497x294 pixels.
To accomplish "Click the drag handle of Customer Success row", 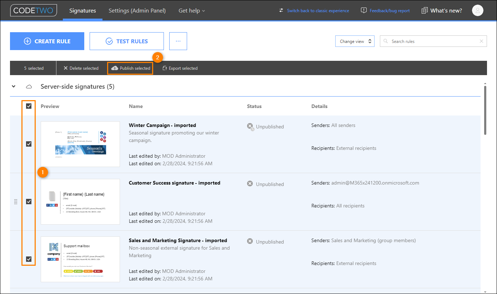I will 15,202.
